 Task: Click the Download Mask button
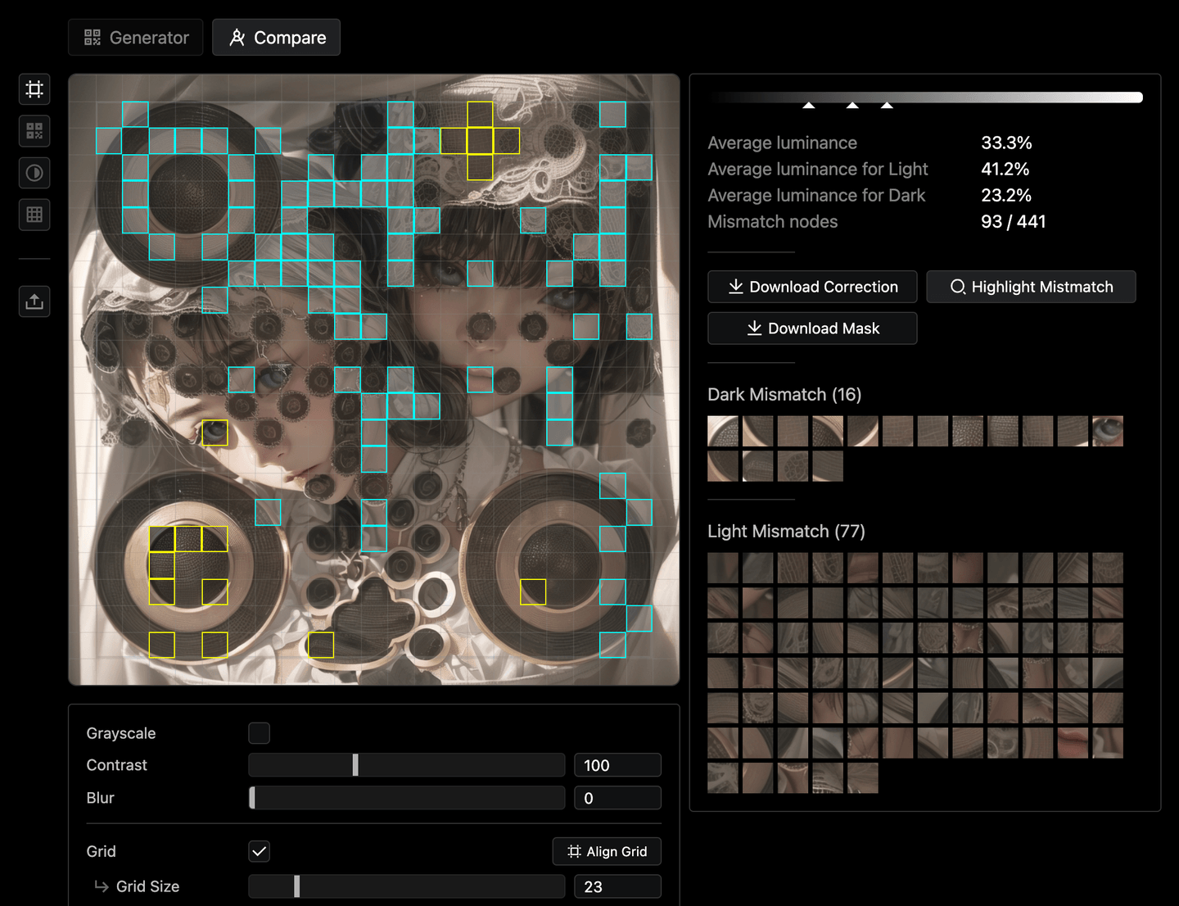[x=811, y=328]
